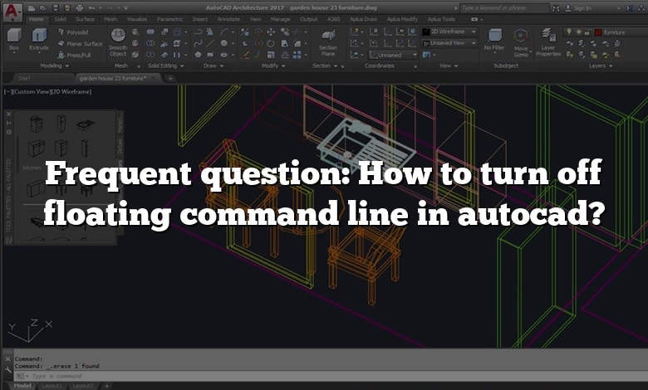Click the command line wrench customize icon
This screenshot has width=648, height=390.
coord(7,369)
